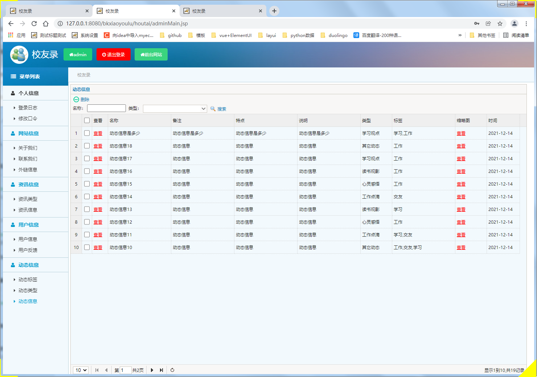Check the row for 动态信息14
This screenshot has height=377, width=537.
click(x=87, y=196)
